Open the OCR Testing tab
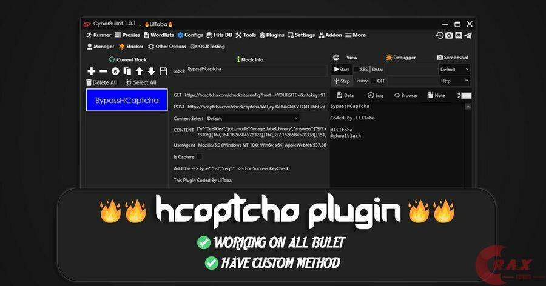This screenshot has height=286, width=546. (x=207, y=46)
